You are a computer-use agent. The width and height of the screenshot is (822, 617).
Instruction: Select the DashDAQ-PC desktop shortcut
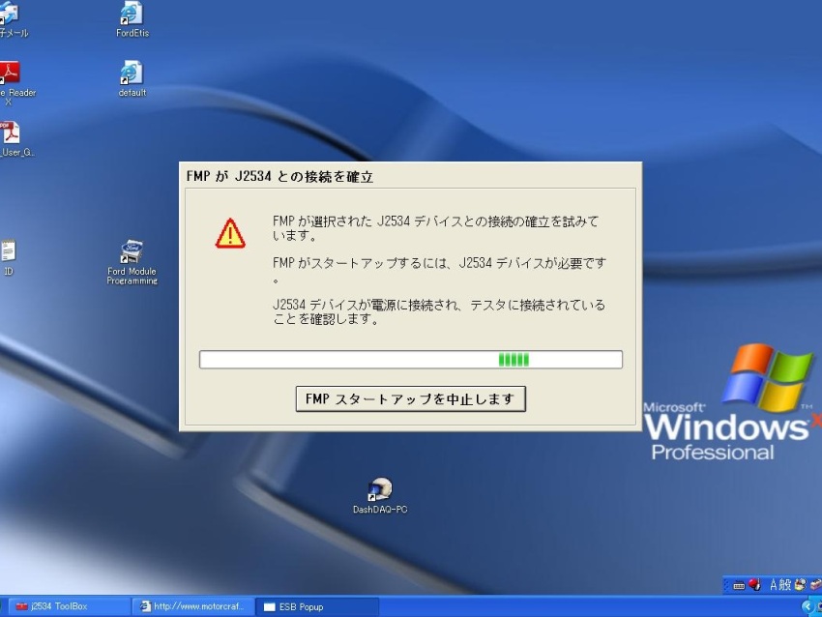point(380,496)
